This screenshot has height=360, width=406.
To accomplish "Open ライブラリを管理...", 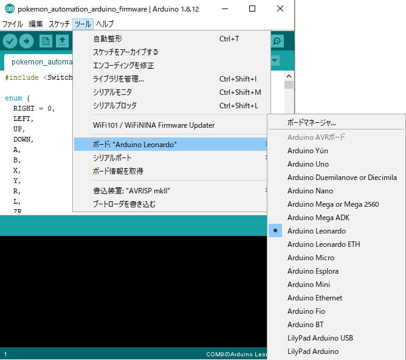I will point(171,78).
